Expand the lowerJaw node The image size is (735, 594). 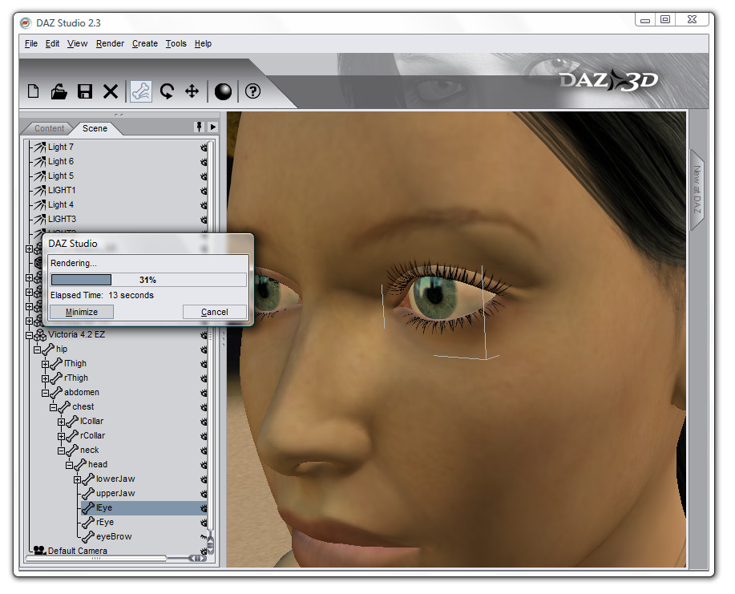coord(77,479)
